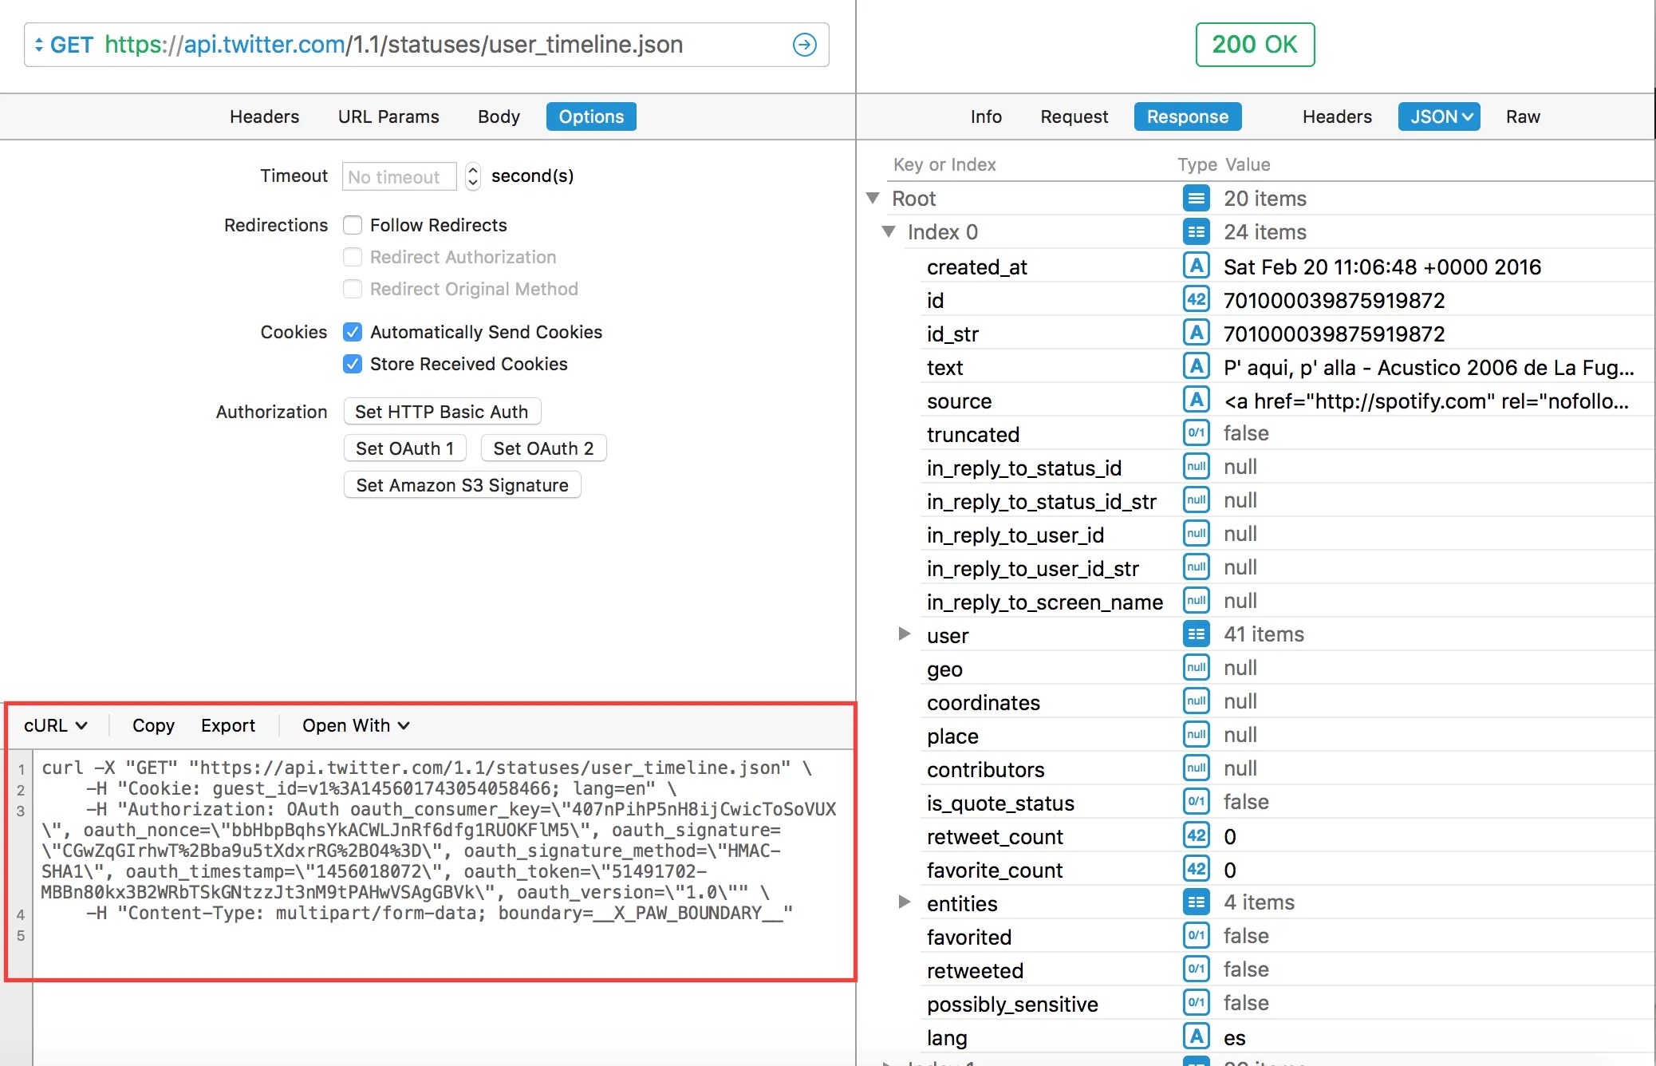
Task: Open the Open With dropdown
Action: click(x=356, y=725)
